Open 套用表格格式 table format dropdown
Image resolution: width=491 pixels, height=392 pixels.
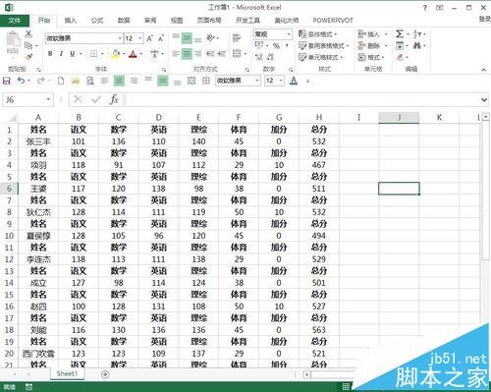tap(324, 46)
